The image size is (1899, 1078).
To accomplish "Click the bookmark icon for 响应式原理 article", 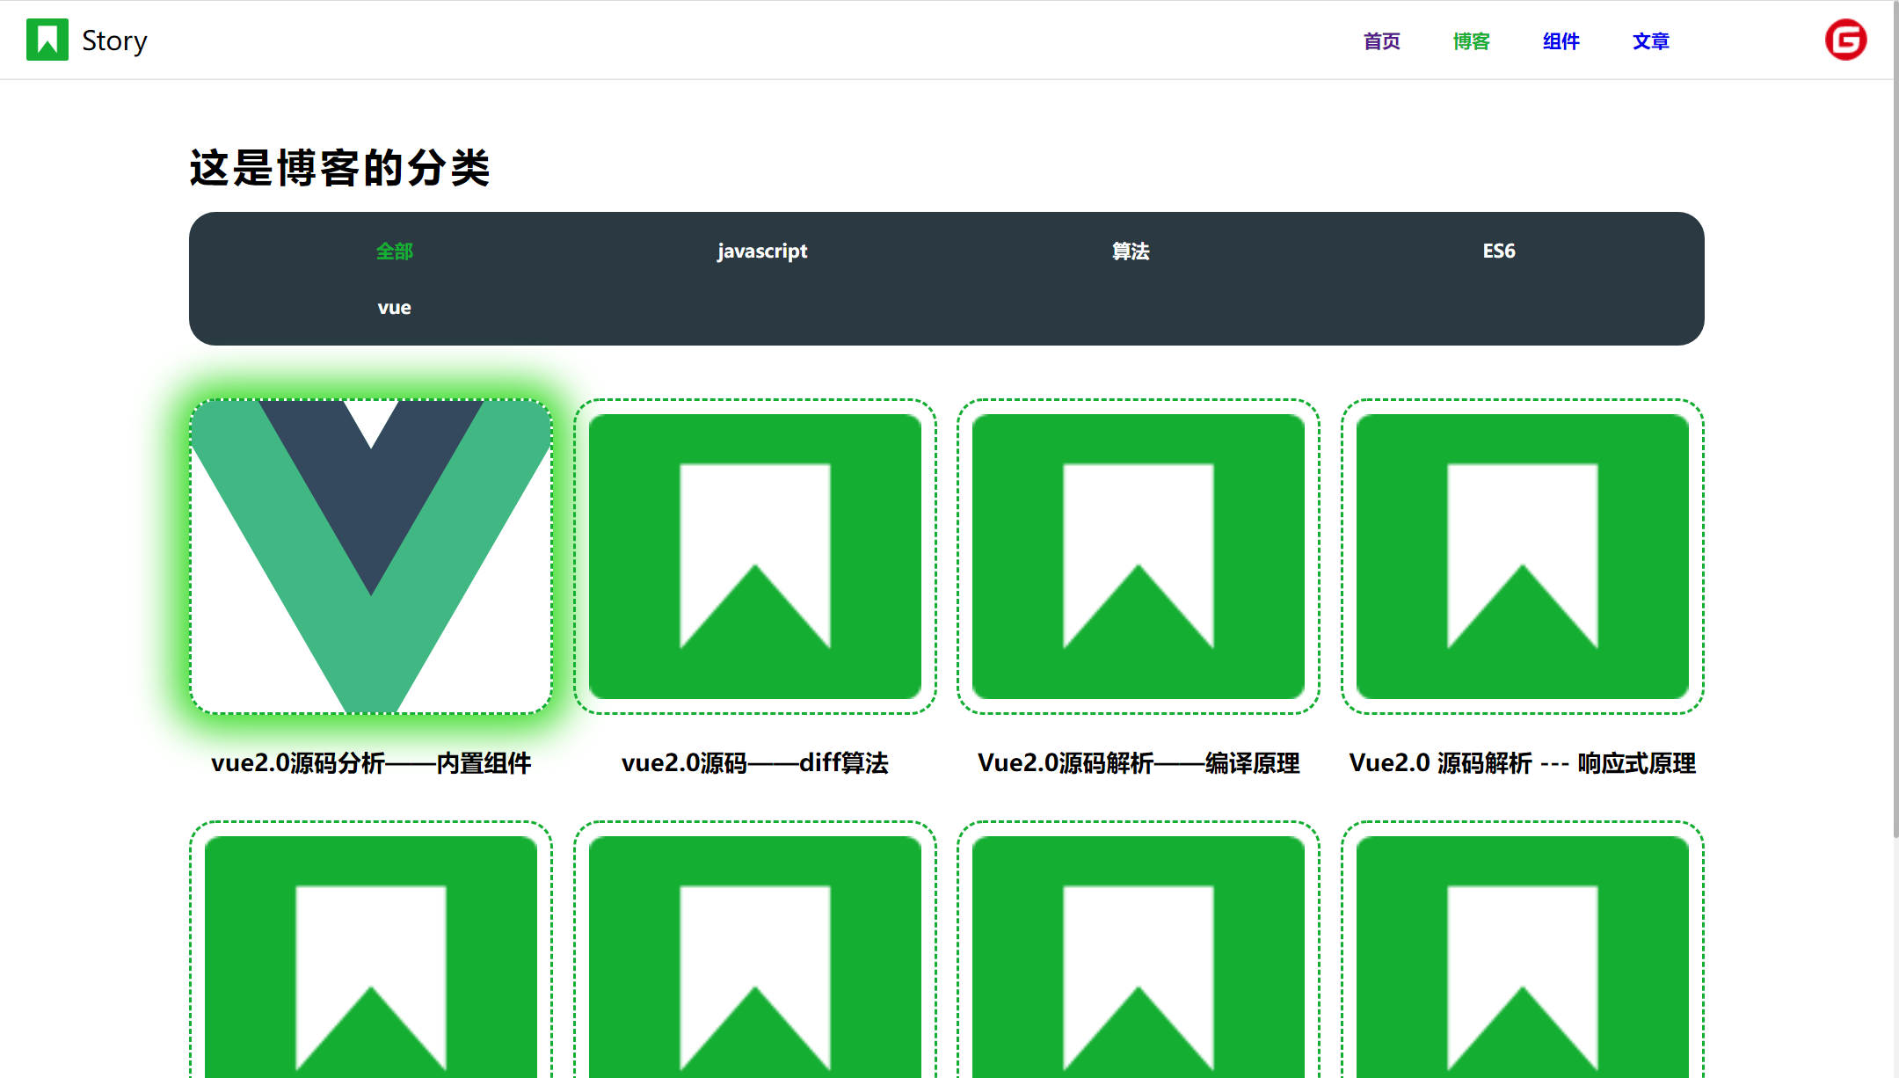I will coord(1522,554).
